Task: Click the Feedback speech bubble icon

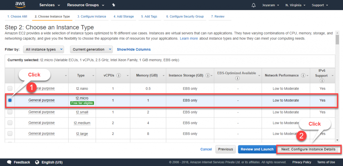Action: pyautogui.click(x=9, y=162)
